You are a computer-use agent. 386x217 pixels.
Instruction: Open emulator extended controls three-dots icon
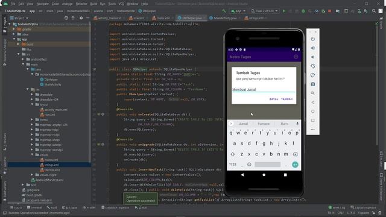point(312,130)
